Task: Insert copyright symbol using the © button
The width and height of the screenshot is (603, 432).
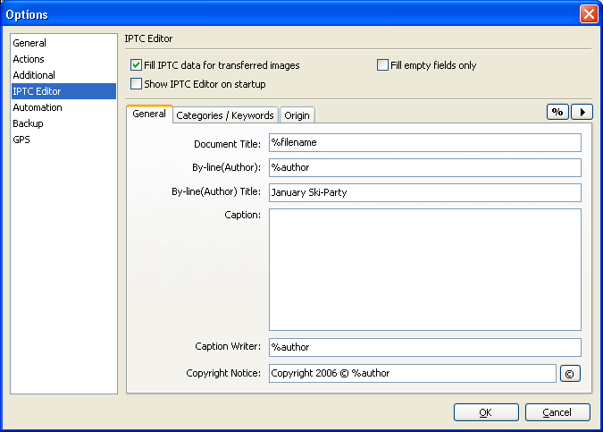Action: (x=570, y=374)
